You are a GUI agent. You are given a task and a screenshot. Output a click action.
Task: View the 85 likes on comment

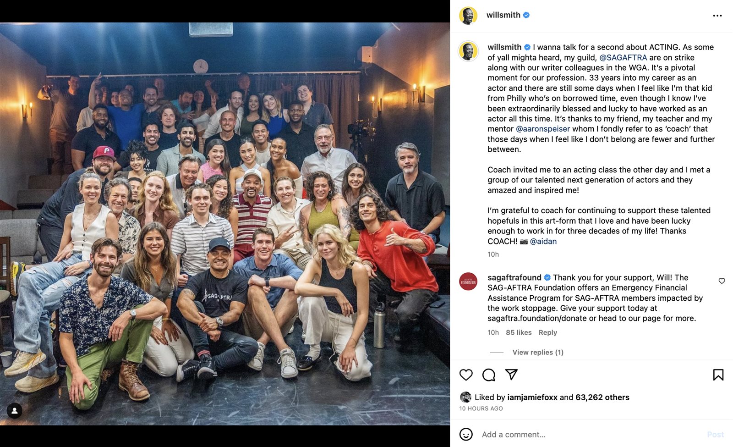[519, 332]
